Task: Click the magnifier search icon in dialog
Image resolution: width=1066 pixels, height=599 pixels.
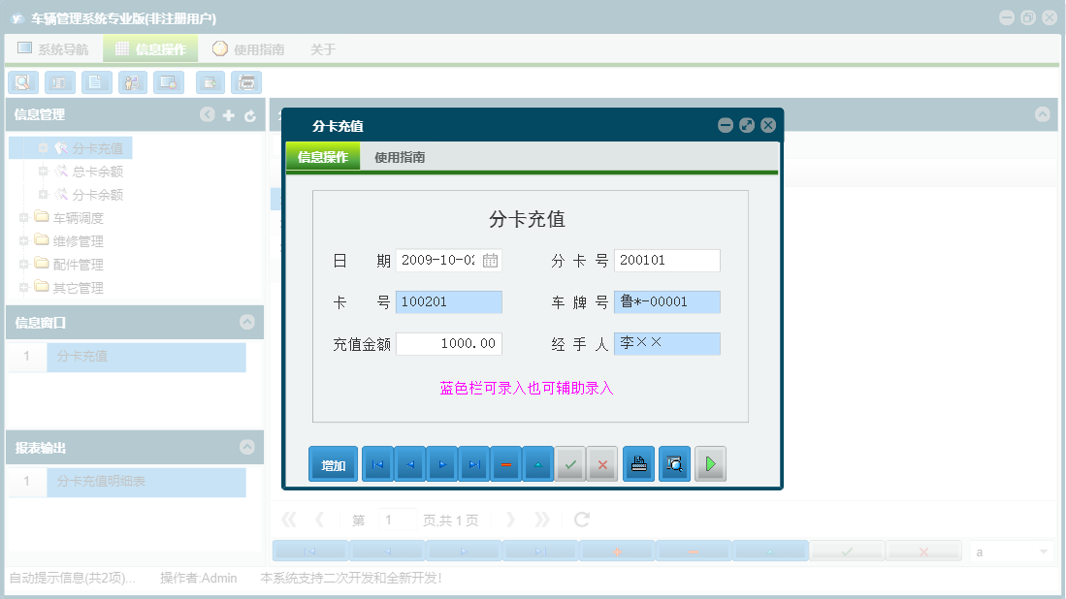Action: (x=674, y=463)
